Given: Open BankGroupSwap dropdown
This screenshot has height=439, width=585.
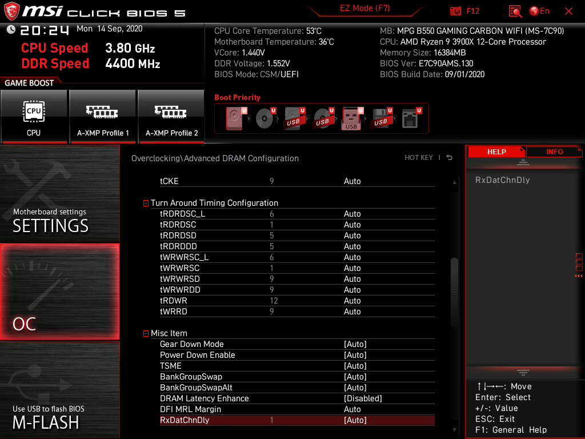Looking at the screenshot, I should pos(355,376).
